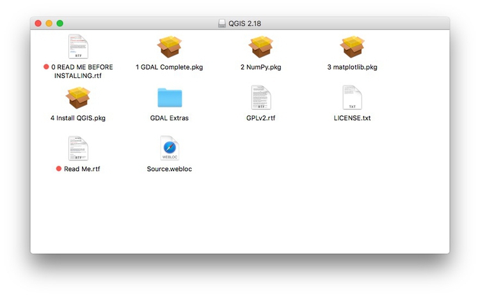The image size is (480, 297).
Task: Select the GDAL Extras folder icon
Action: point(170,98)
